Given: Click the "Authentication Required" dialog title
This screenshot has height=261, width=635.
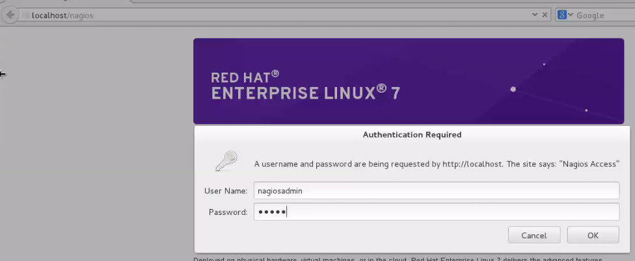Looking at the screenshot, I should click(412, 134).
